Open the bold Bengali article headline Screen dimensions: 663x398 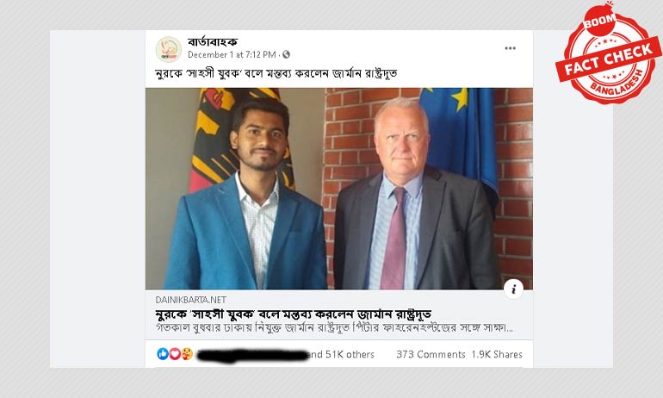click(294, 314)
